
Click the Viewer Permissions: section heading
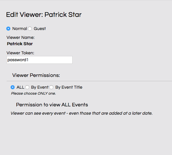pyautogui.click(x=36, y=75)
